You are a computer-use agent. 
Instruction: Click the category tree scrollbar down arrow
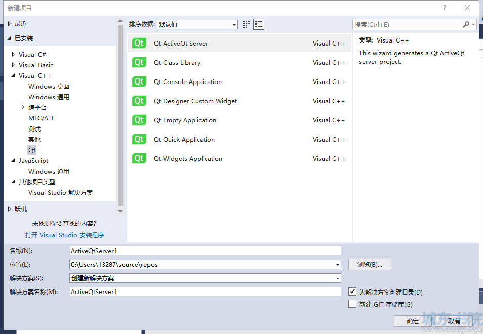120,211
